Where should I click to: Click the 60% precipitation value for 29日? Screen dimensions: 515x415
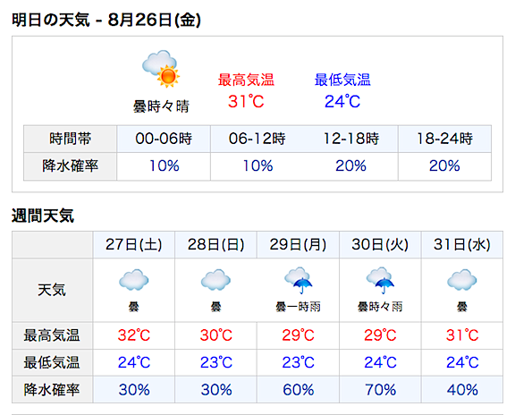point(299,390)
